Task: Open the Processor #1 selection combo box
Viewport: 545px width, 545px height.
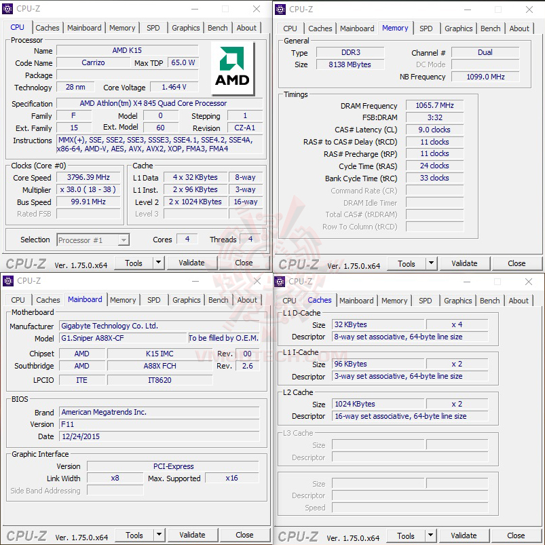Action: click(x=93, y=240)
